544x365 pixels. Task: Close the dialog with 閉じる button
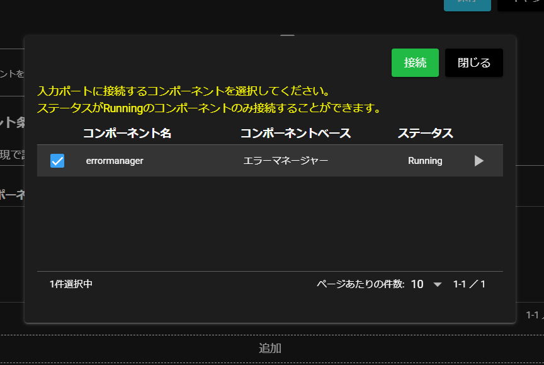point(473,63)
